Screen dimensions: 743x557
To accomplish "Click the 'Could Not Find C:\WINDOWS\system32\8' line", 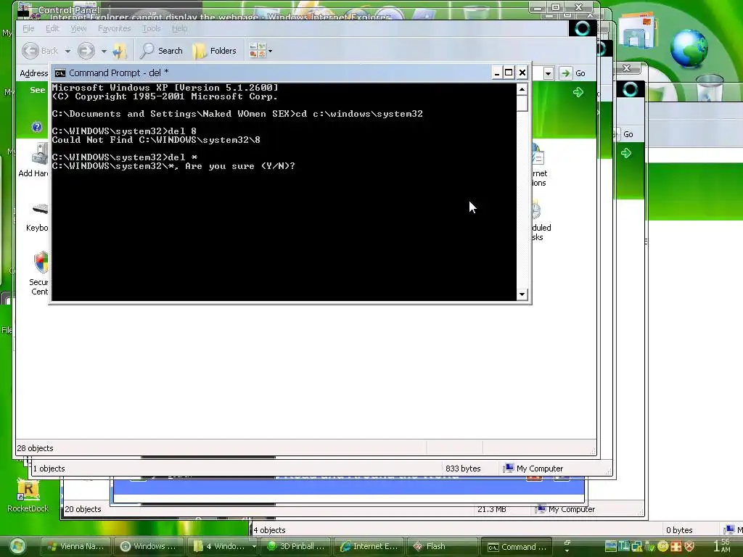I will (x=156, y=140).
